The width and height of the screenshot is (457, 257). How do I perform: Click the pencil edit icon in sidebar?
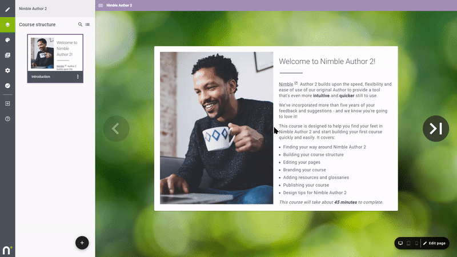pos(7,9)
